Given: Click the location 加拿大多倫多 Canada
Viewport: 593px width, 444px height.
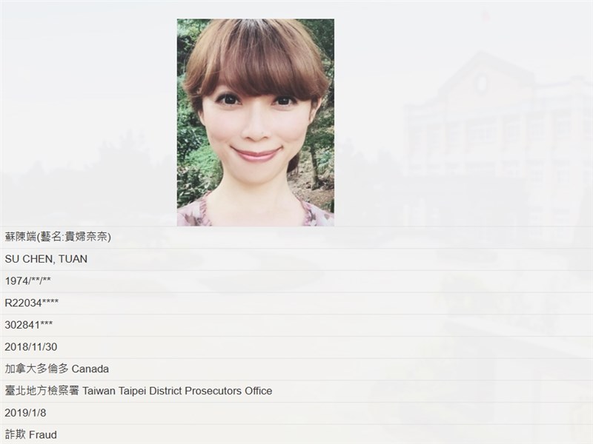Looking at the screenshot, I should (x=57, y=369).
